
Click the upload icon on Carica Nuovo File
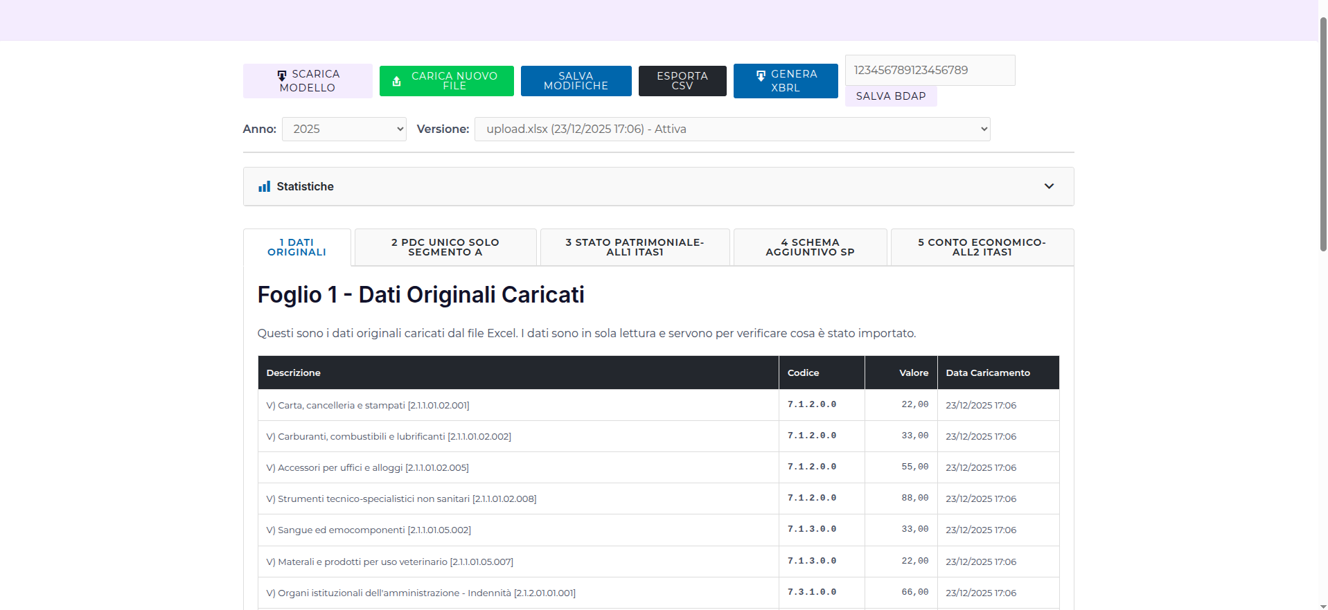(x=397, y=81)
